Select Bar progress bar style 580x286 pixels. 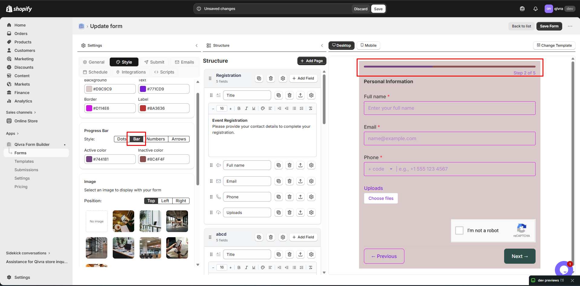coord(137,139)
